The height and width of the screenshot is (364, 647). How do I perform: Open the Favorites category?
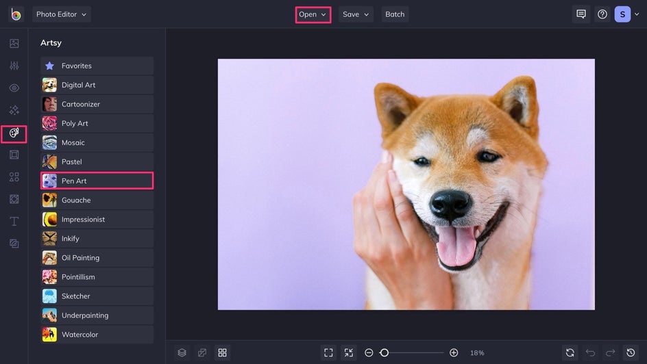click(97, 66)
